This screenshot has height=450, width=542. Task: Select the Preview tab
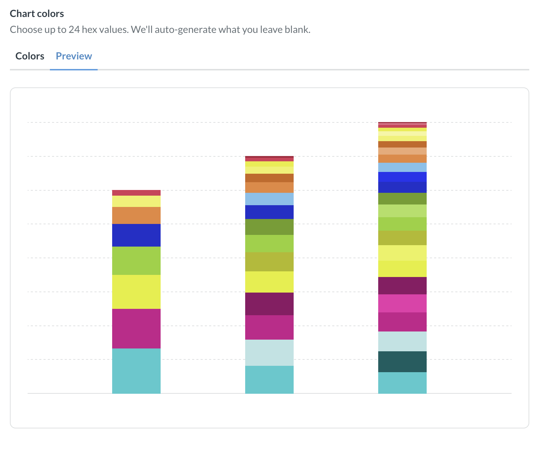point(74,56)
